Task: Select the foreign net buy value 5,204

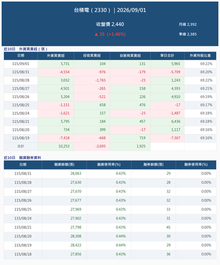Action: tap(65, 97)
